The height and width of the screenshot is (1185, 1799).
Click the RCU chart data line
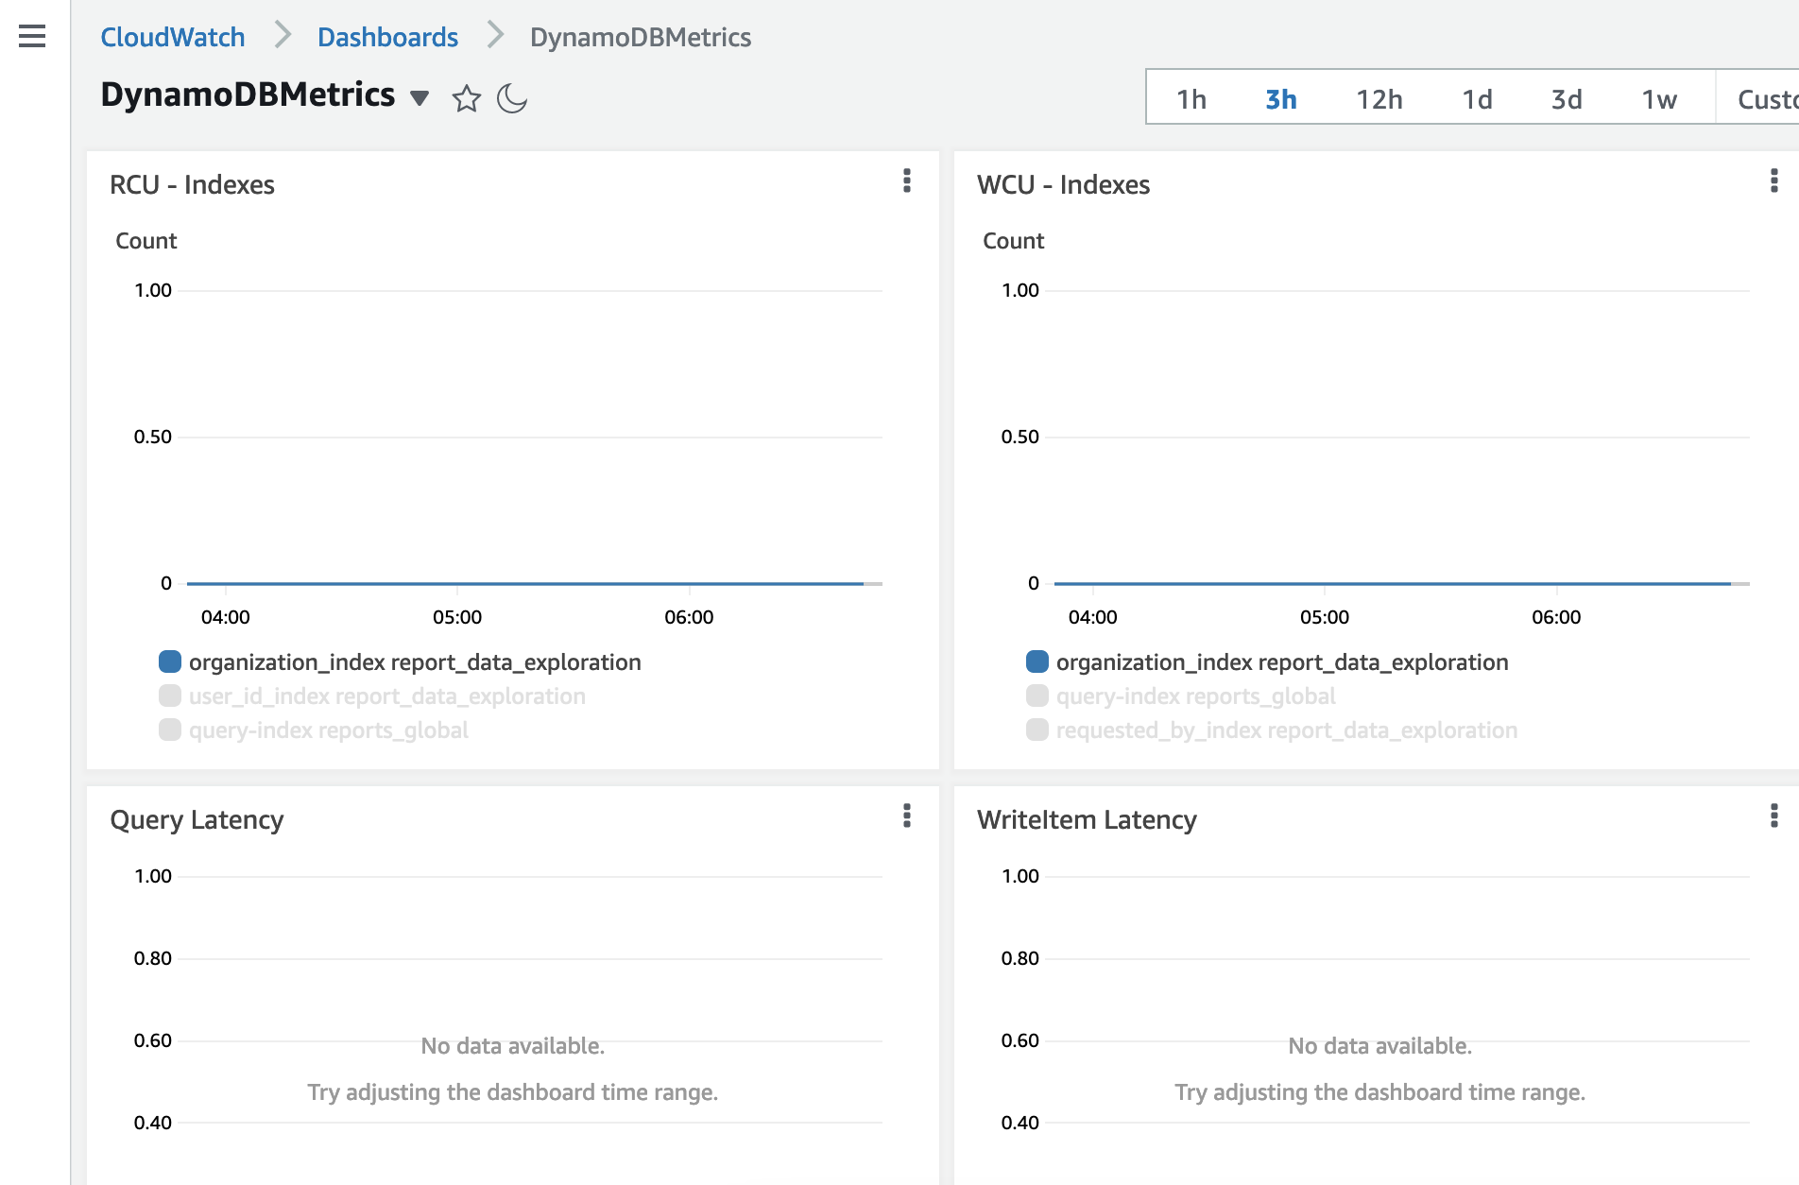[525, 584]
